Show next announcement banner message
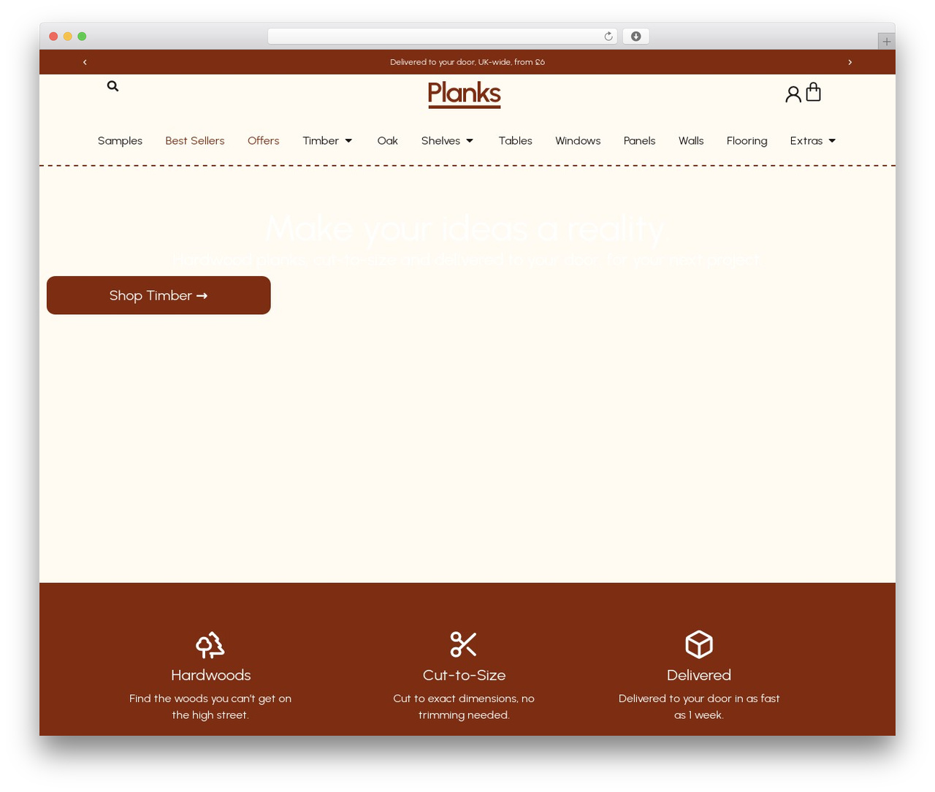935x792 pixels. point(850,62)
